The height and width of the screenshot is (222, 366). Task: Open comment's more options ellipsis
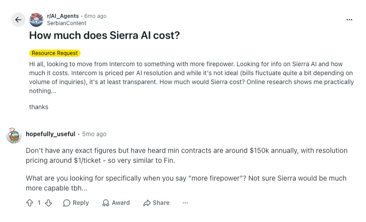point(185,203)
